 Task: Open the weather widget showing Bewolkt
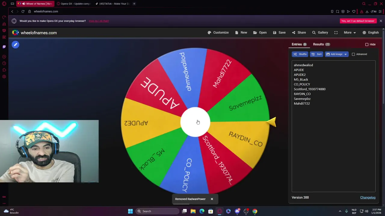point(11,211)
